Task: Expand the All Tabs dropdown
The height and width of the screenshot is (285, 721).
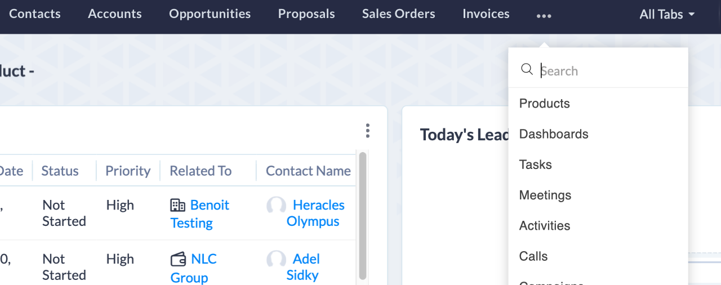Action: 667,15
